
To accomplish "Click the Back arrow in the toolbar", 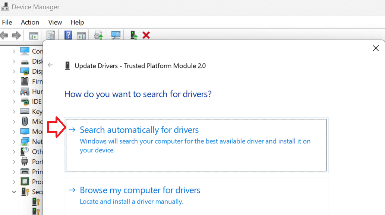I will pyautogui.click(x=4, y=36).
